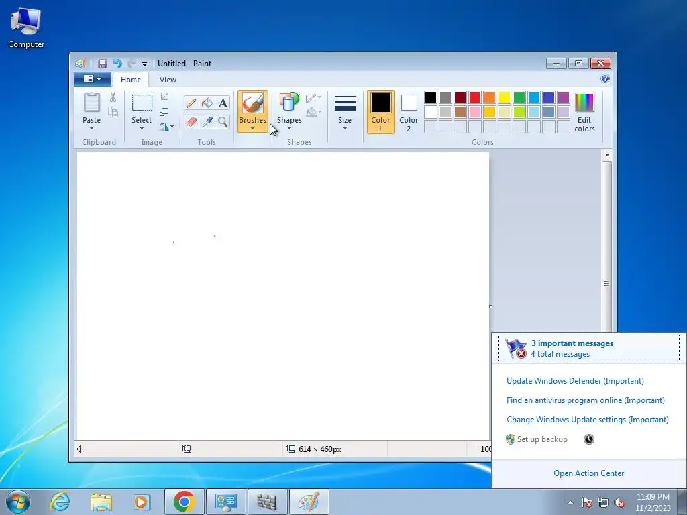Click the Paste clipboard icon
This screenshot has height=515, width=687.
tap(91, 103)
